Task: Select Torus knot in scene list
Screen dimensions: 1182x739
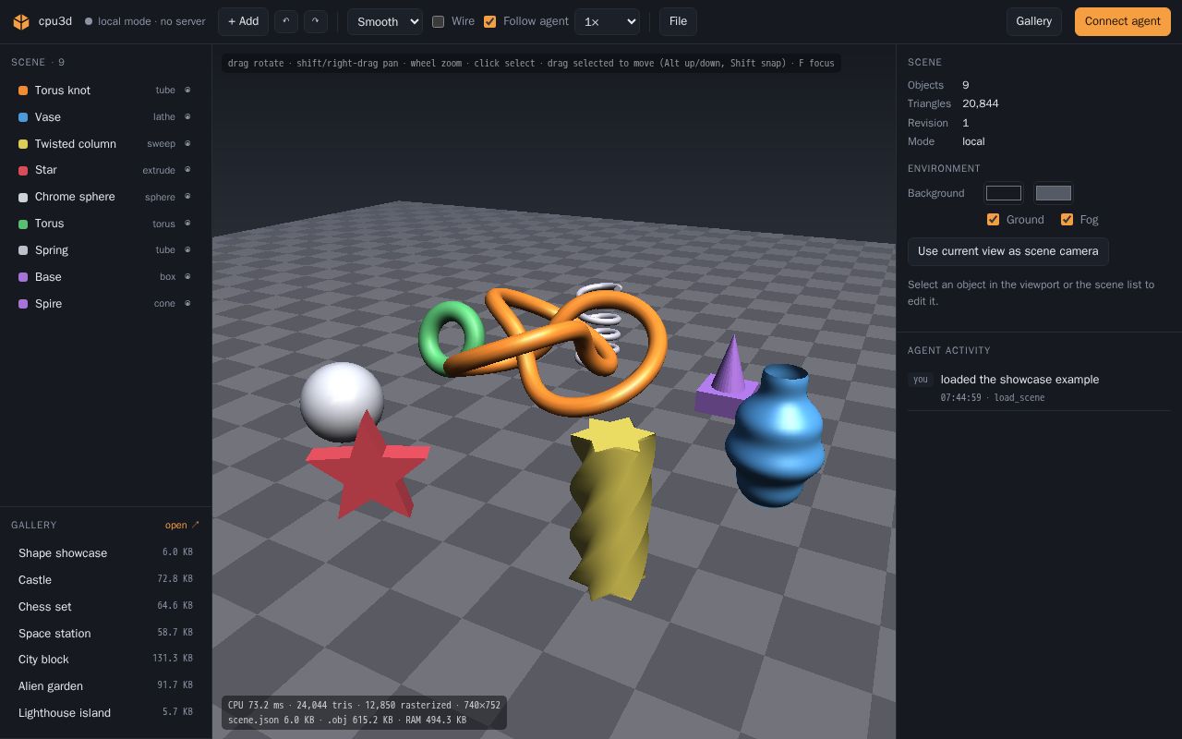Action: tap(105, 91)
